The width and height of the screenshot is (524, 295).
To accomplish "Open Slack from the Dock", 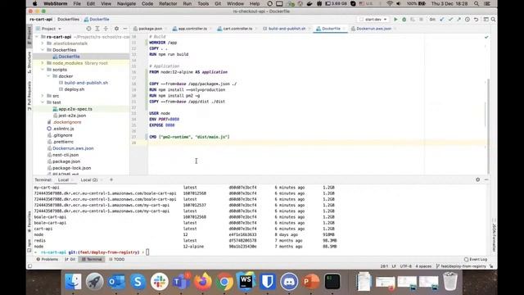I will tap(160, 281).
